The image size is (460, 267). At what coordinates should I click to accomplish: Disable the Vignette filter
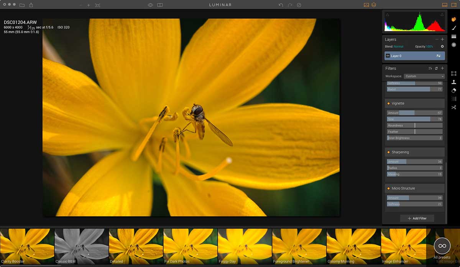tap(388, 104)
